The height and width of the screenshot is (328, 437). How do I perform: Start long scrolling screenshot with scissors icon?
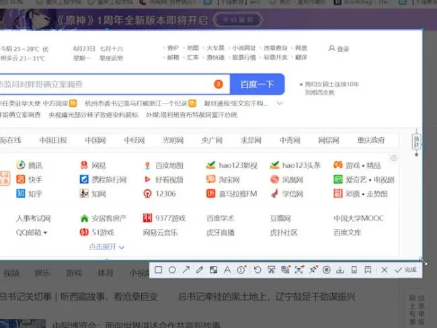[271, 270]
